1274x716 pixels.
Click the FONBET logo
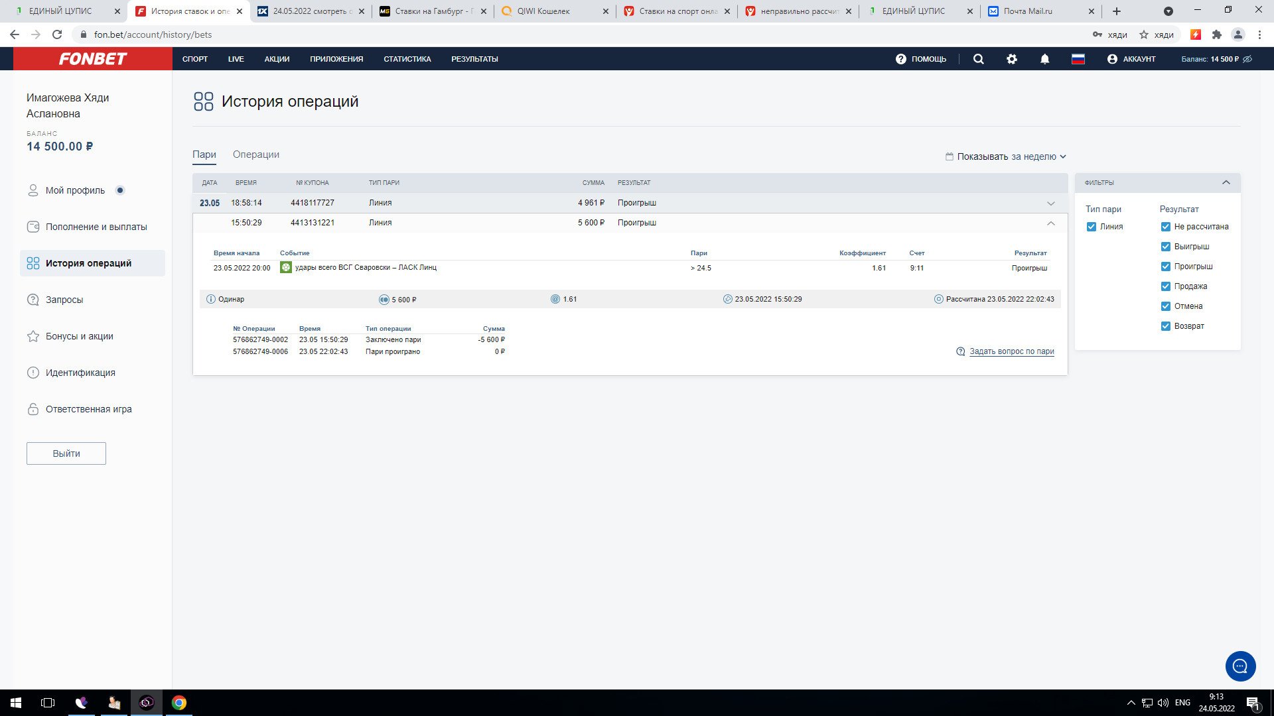pos(92,59)
